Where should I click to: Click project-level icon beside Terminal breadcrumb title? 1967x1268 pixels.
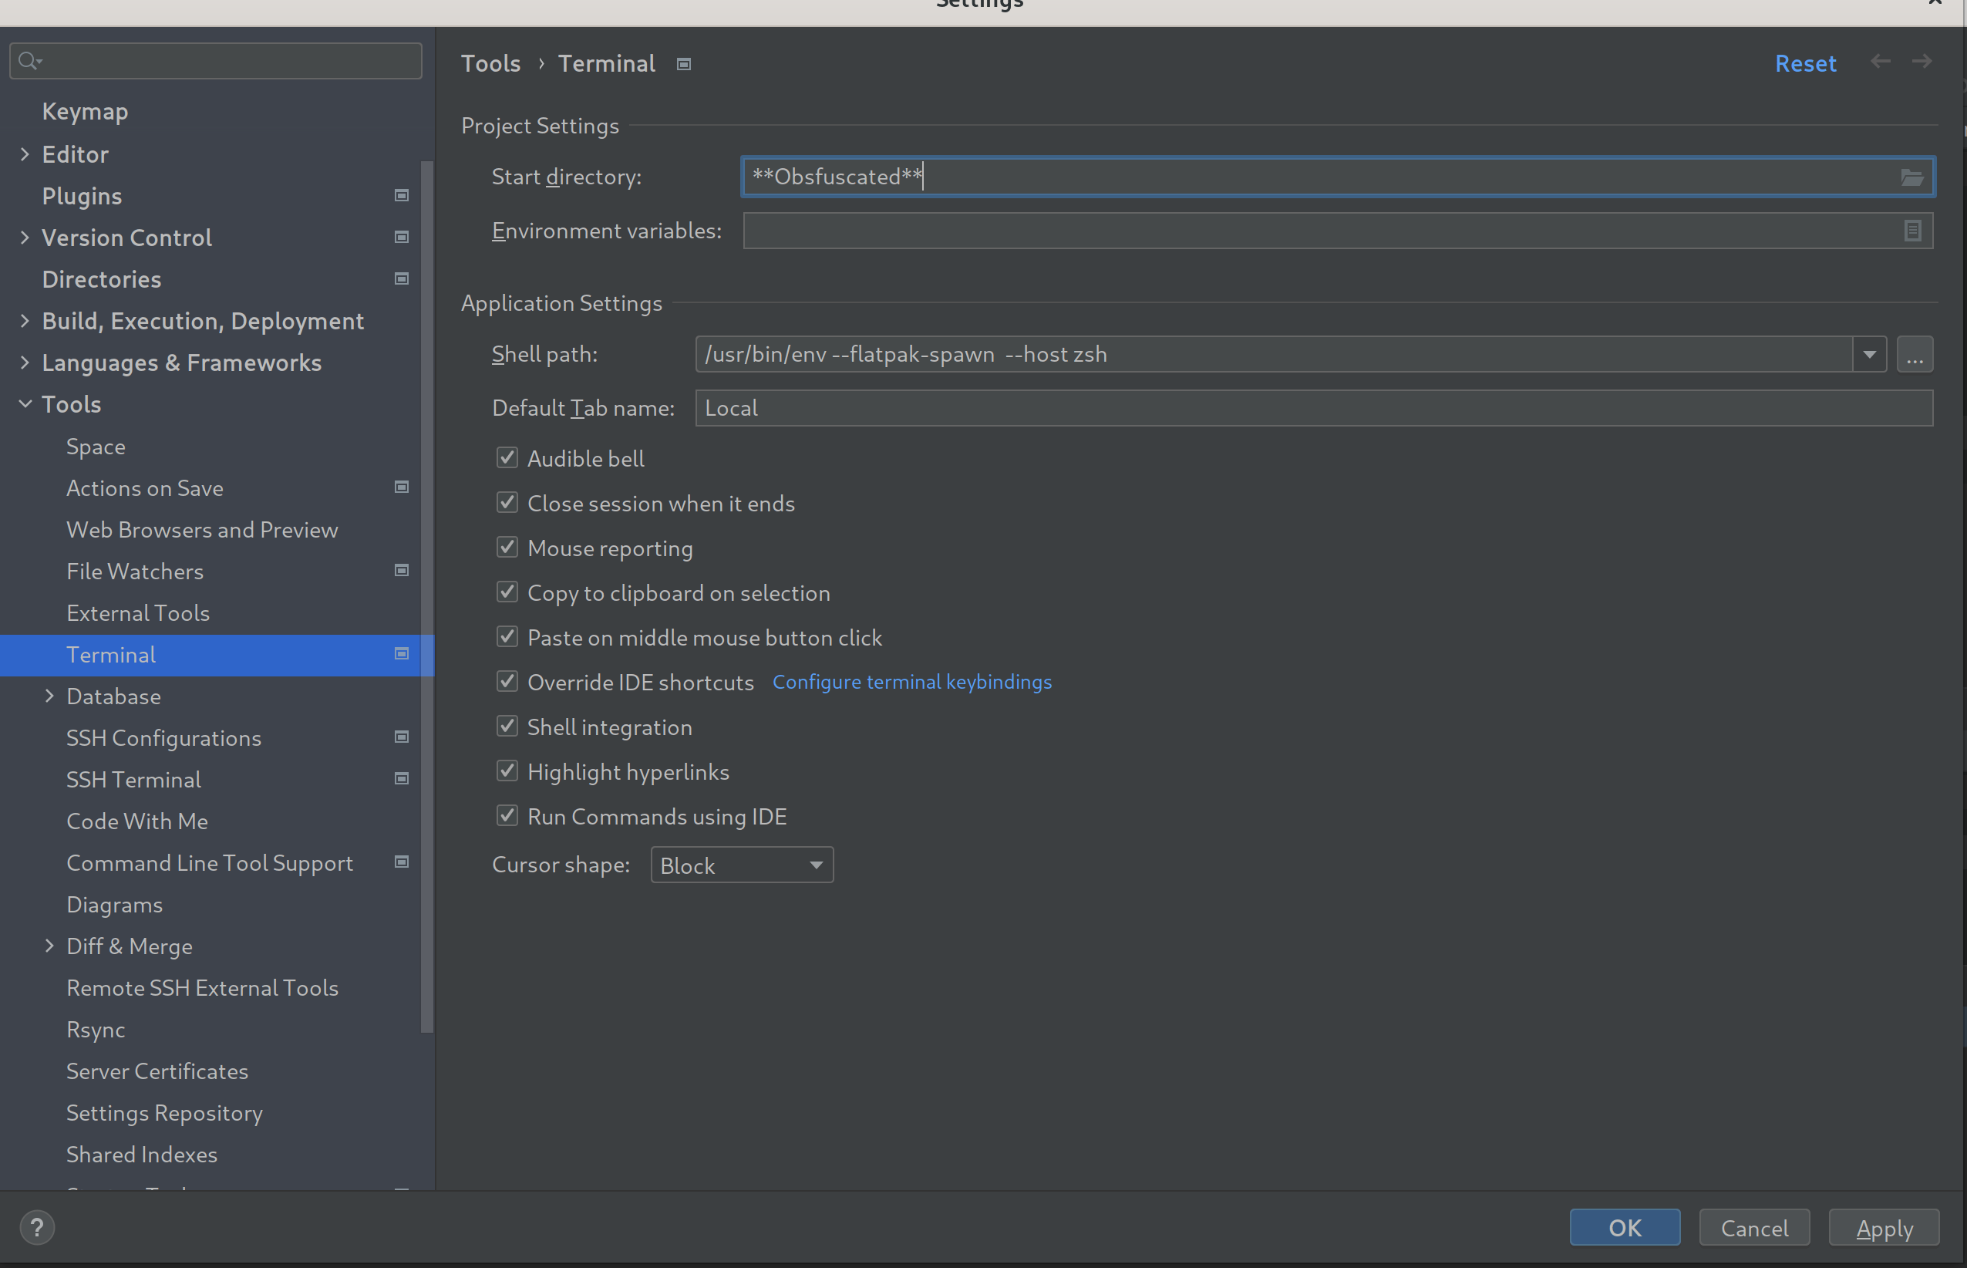[x=683, y=64]
